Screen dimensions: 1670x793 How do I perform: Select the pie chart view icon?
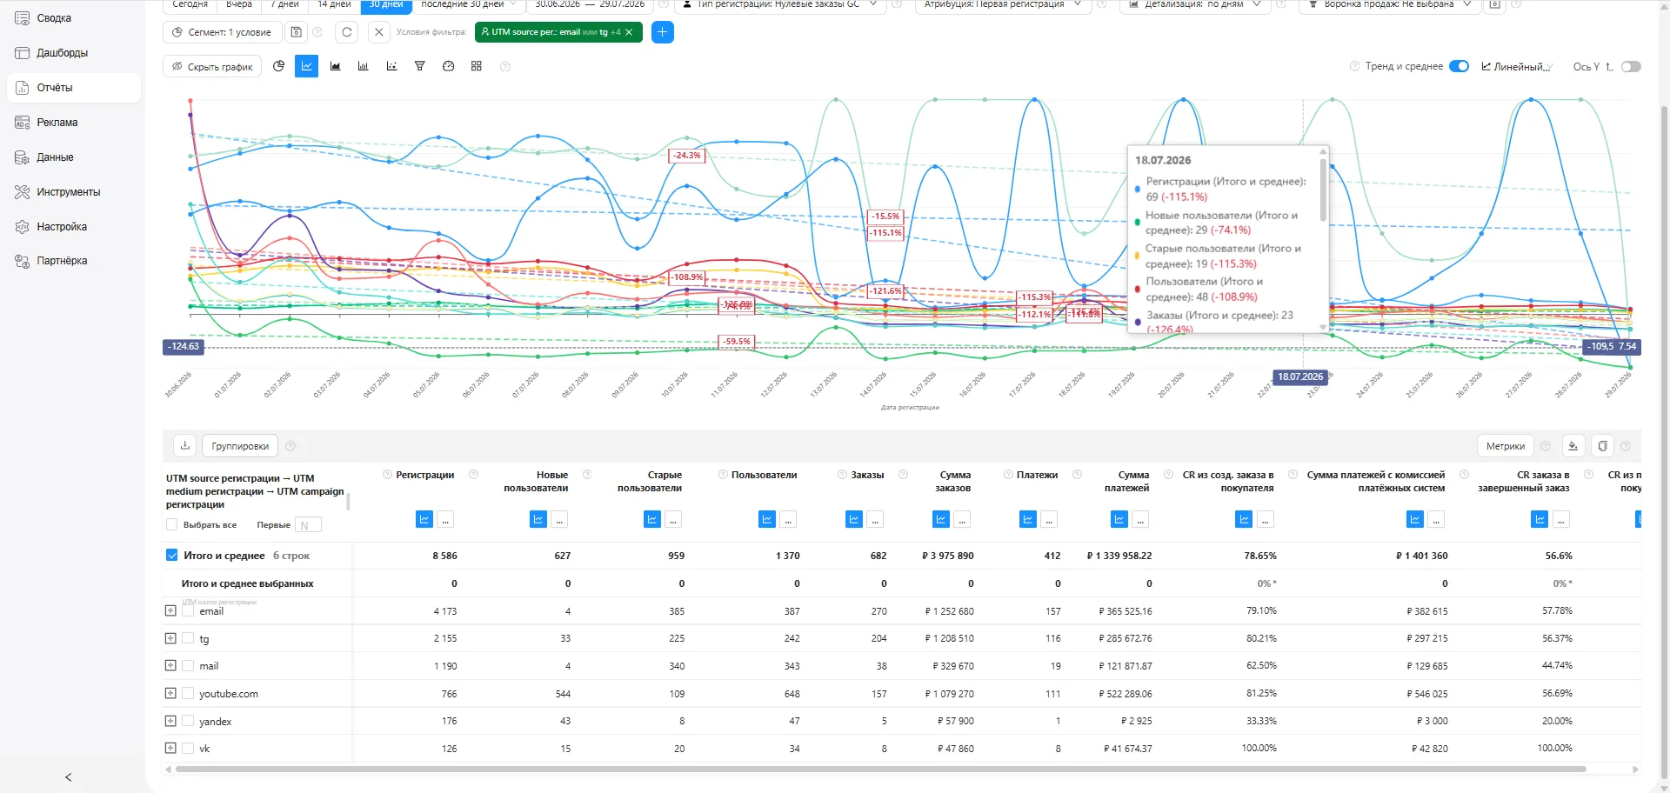click(278, 66)
